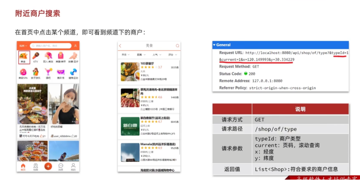Screen dimensions: 360x180
Task: Tap the search icon on 美食 page
Action: pyautogui.click(x=177, y=46)
